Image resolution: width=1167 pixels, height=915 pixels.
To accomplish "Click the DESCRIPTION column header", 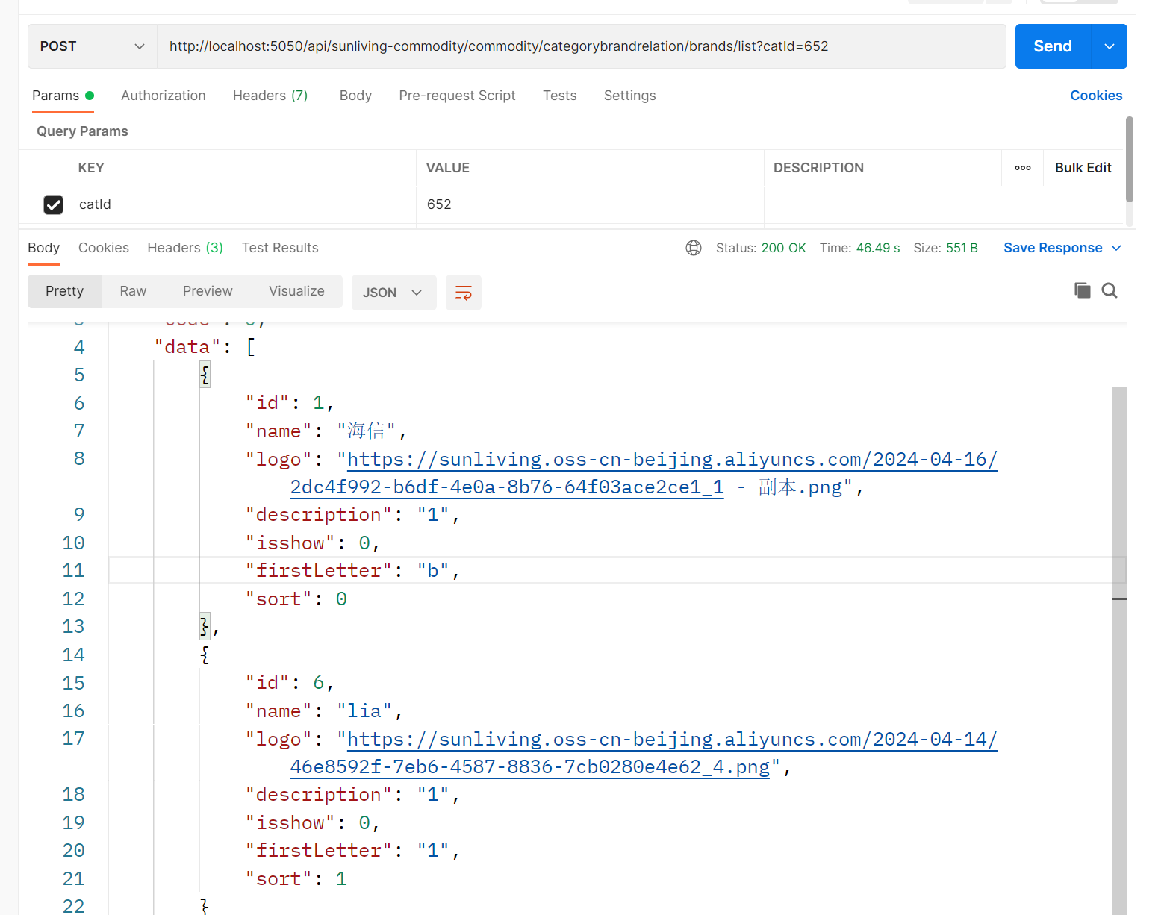I will click(x=818, y=168).
